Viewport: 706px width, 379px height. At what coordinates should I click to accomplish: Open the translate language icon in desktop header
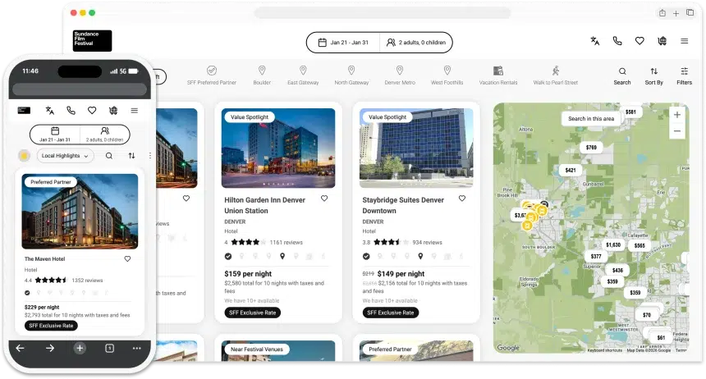pos(595,41)
